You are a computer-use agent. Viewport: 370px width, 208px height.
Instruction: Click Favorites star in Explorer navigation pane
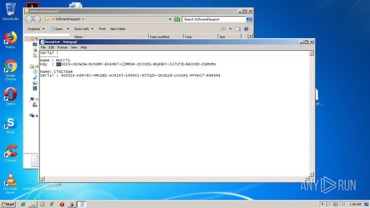point(32,39)
